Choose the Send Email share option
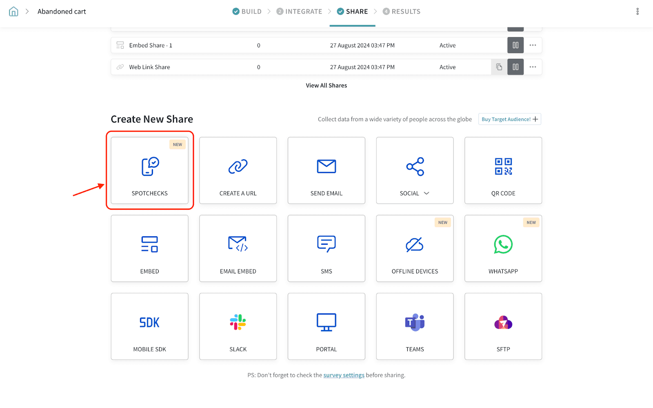The height and width of the screenshot is (408, 653). pos(326,171)
